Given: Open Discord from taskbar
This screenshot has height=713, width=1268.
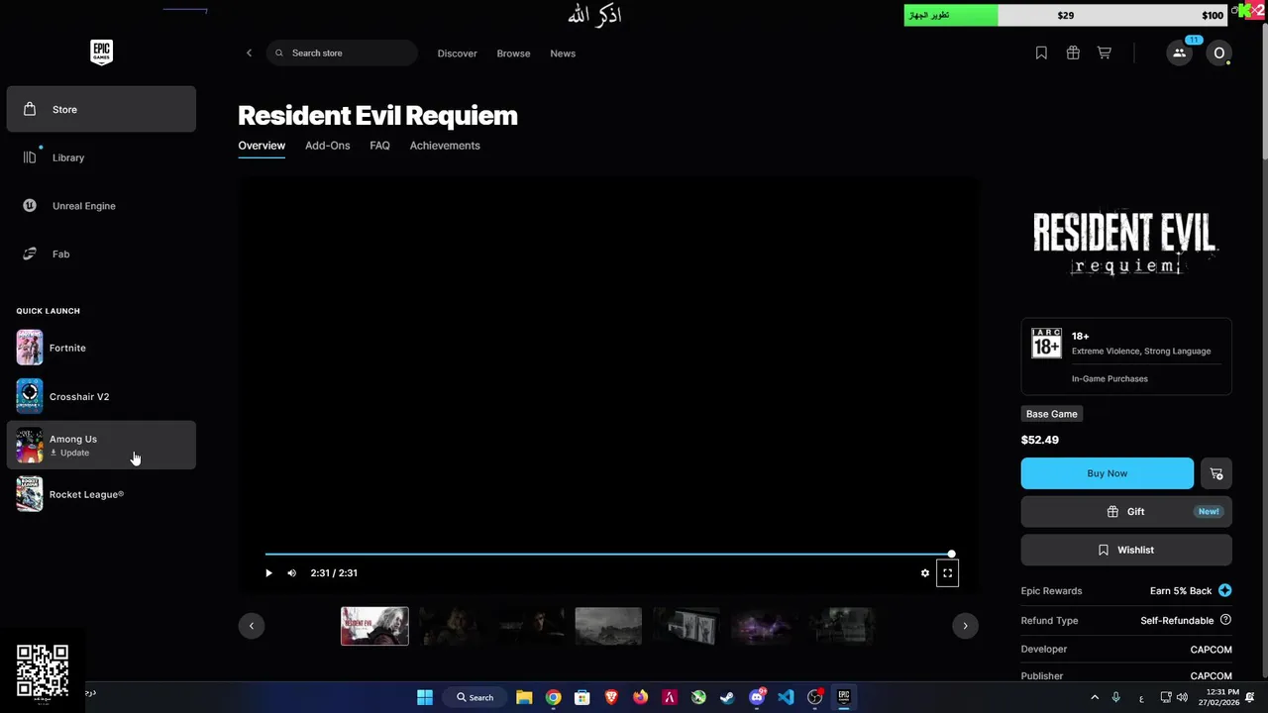Looking at the screenshot, I should pyautogui.click(x=757, y=697).
